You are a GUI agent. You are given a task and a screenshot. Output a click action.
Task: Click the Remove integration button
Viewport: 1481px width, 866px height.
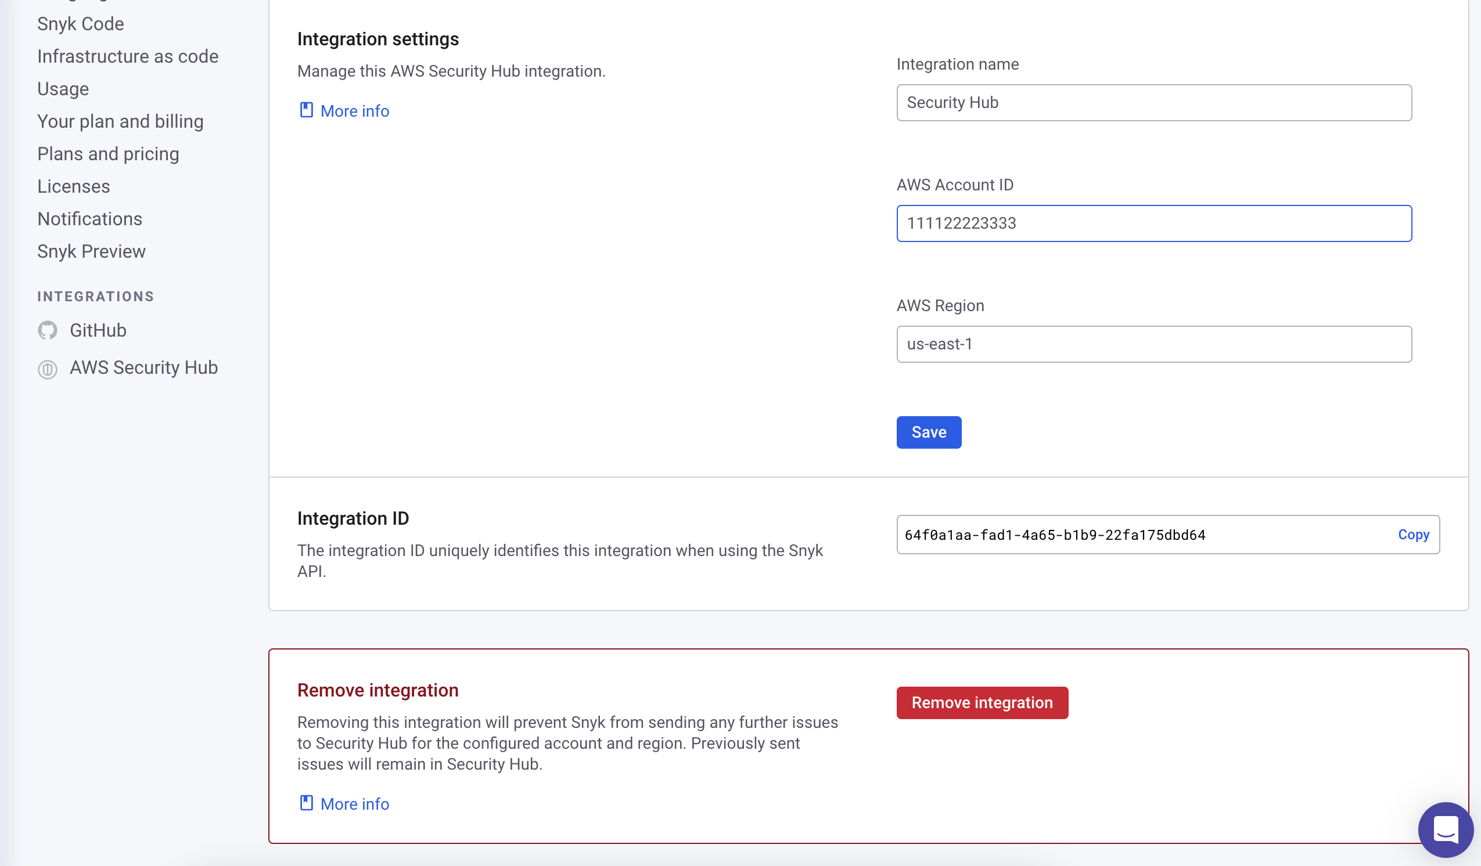[982, 702]
